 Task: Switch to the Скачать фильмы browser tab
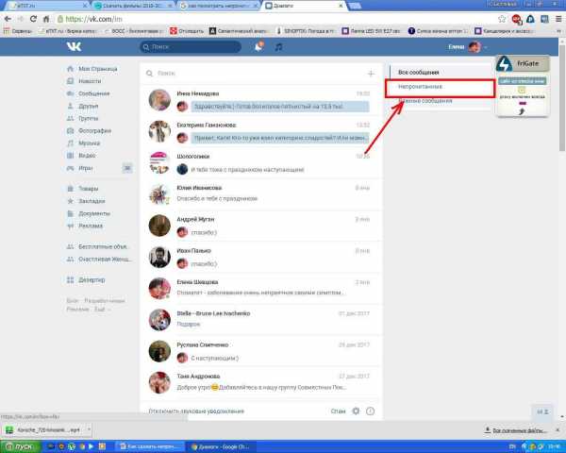coord(134,6)
